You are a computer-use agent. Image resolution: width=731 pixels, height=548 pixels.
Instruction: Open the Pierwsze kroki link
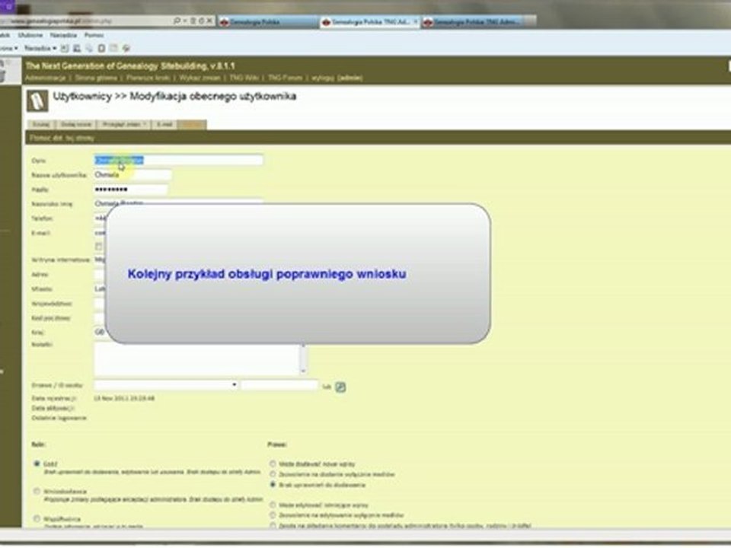[148, 78]
